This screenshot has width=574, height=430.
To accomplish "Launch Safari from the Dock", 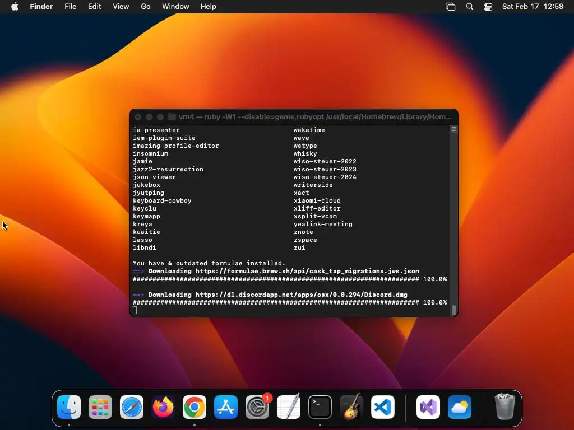I will (x=132, y=407).
